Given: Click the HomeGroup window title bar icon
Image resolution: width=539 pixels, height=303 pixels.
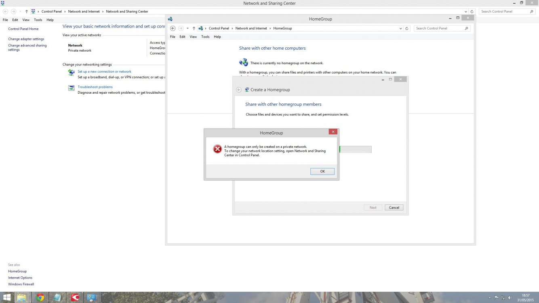Looking at the screenshot, I should [x=170, y=19].
